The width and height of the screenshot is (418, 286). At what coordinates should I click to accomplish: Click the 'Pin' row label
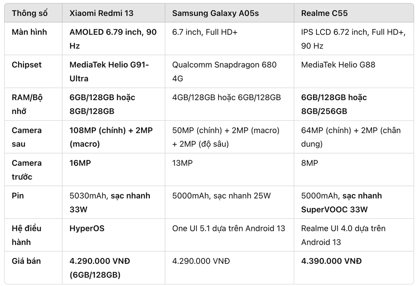(x=18, y=196)
